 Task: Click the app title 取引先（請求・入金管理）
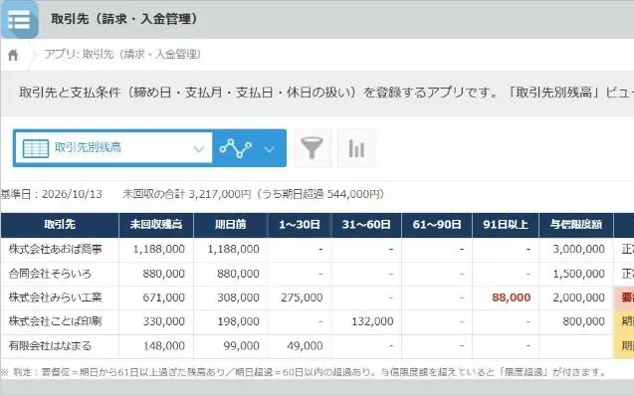(124, 19)
